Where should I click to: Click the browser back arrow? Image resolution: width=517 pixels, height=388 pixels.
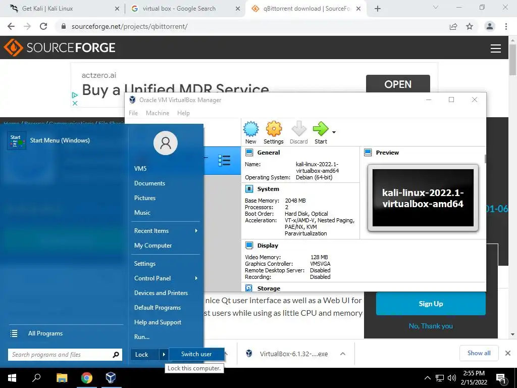pyautogui.click(x=11, y=26)
